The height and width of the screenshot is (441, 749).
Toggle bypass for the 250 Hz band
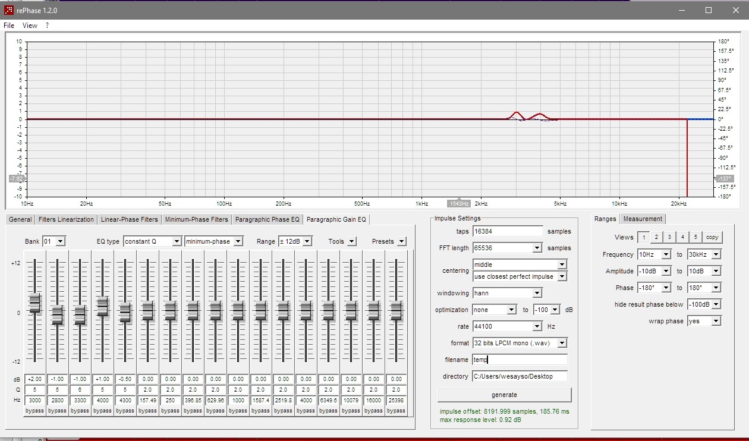170,411
